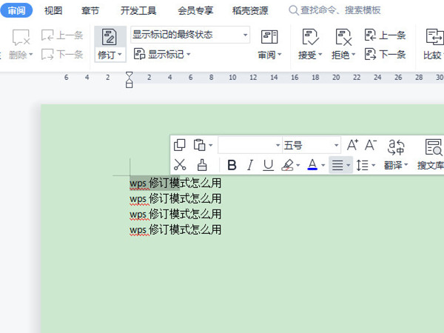Switch to the 视图 tab

click(x=53, y=10)
